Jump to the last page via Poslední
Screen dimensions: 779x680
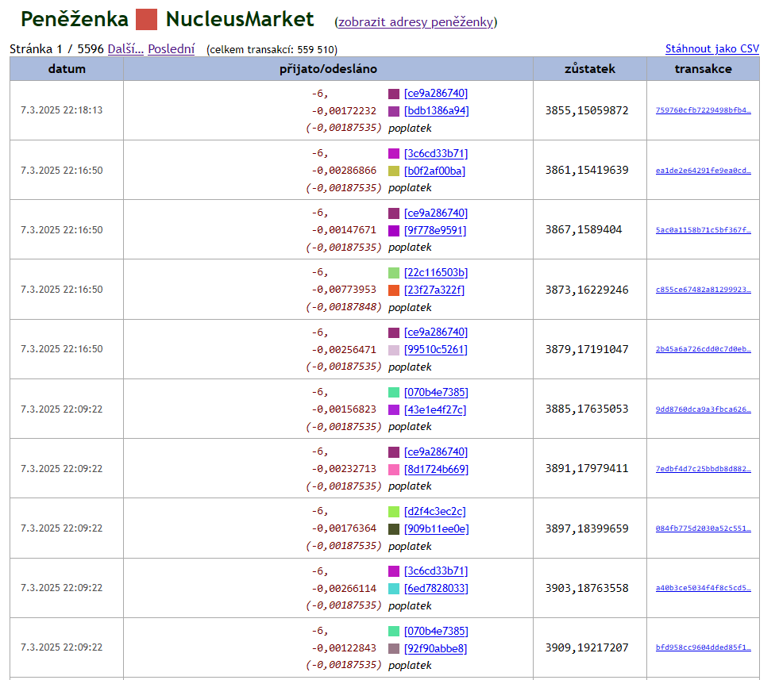click(x=171, y=48)
